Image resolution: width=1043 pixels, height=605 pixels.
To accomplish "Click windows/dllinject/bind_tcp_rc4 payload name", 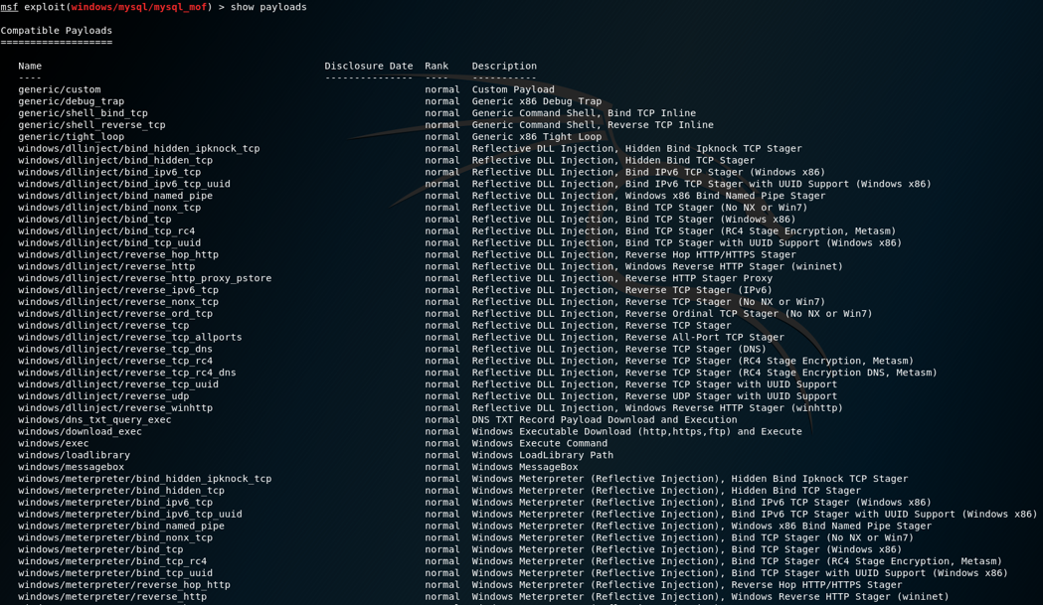I will pos(106,231).
